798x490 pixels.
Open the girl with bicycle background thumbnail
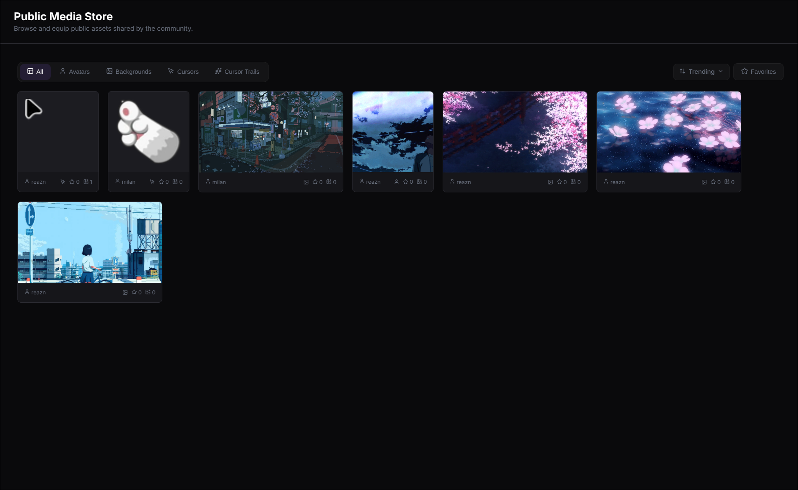click(x=90, y=242)
